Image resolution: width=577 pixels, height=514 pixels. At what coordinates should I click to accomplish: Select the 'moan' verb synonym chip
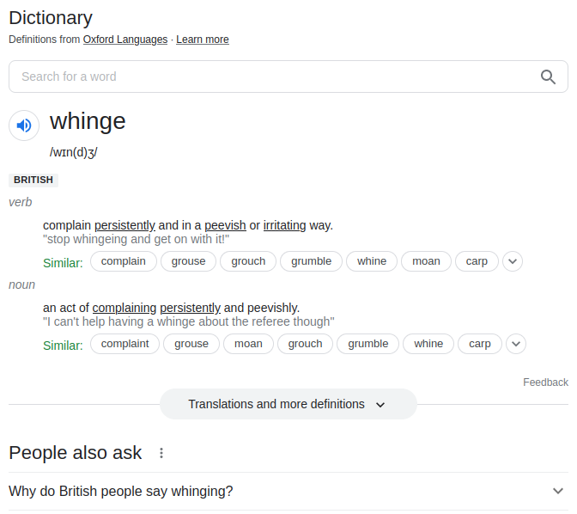tap(426, 261)
